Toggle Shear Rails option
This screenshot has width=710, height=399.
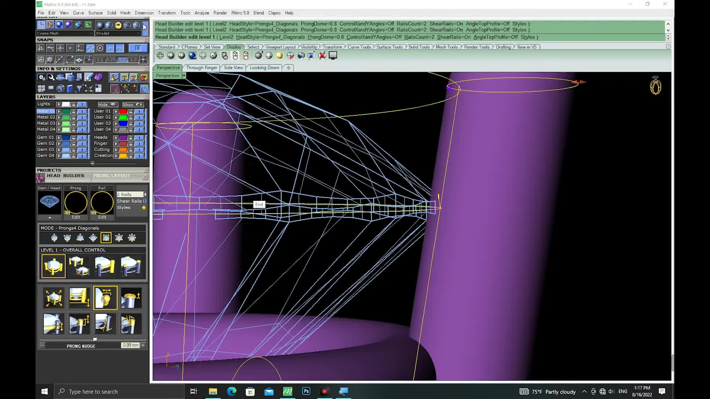145,201
